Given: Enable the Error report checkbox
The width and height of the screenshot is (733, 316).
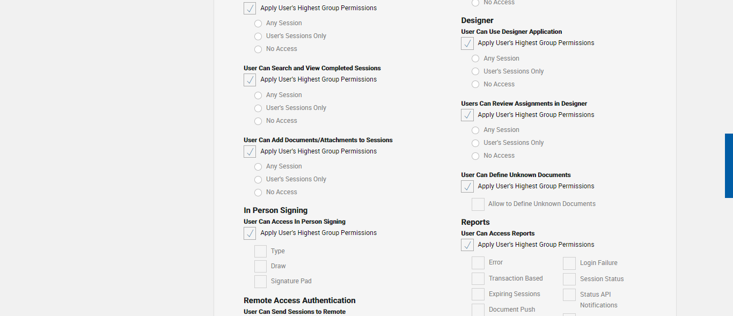Looking at the screenshot, I should click(478, 263).
